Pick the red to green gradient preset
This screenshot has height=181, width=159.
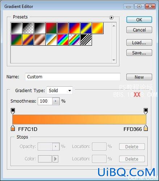click(x=51, y=28)
